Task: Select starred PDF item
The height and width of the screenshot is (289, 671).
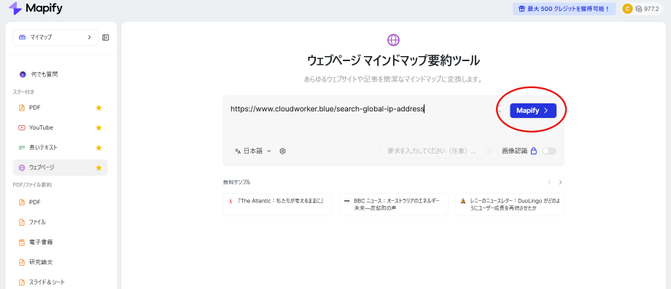Action: pyautogui.click(x=61, y=108)
